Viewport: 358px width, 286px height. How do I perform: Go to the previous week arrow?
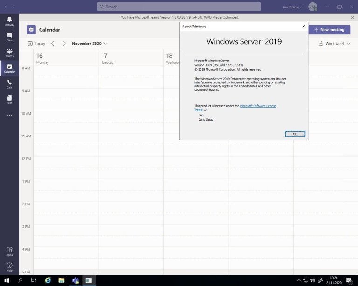[x=53, y=44]
